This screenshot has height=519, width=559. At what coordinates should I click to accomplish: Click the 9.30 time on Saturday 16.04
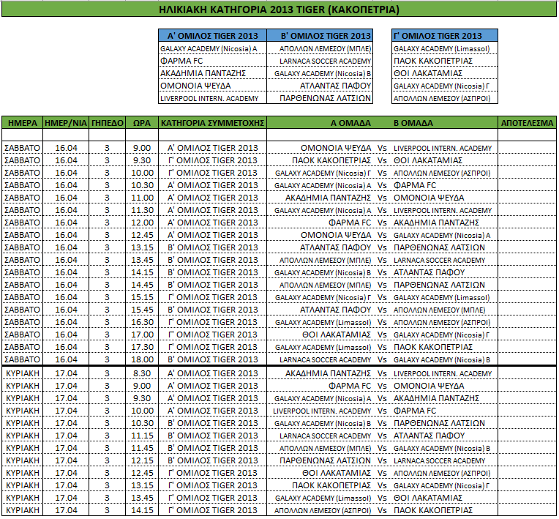tap(142, 160)
